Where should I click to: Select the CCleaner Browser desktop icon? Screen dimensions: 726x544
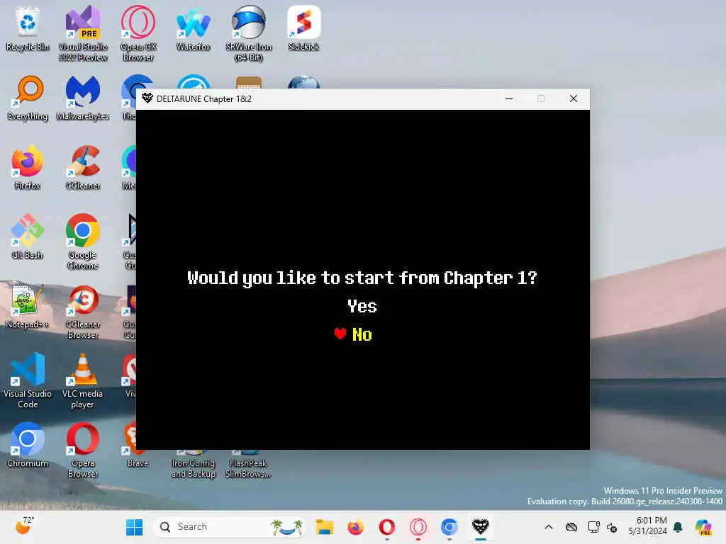83,312
